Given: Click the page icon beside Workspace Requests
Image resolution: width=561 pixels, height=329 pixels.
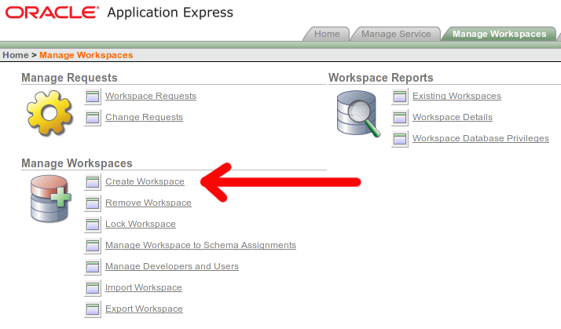Looking at the screenshot, I should (x=93, y=97).
